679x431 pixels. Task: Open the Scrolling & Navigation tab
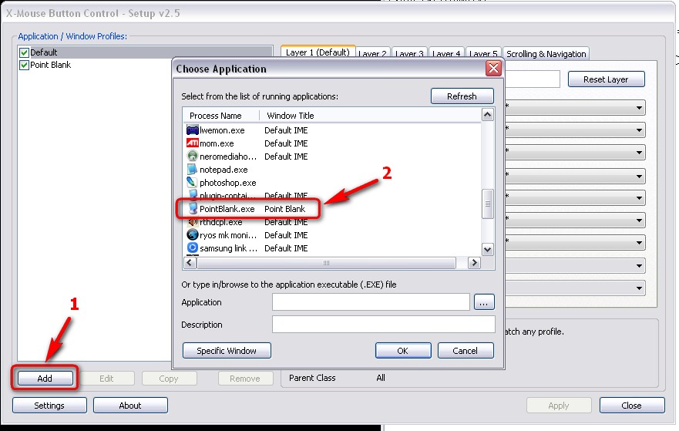[546, 54]
